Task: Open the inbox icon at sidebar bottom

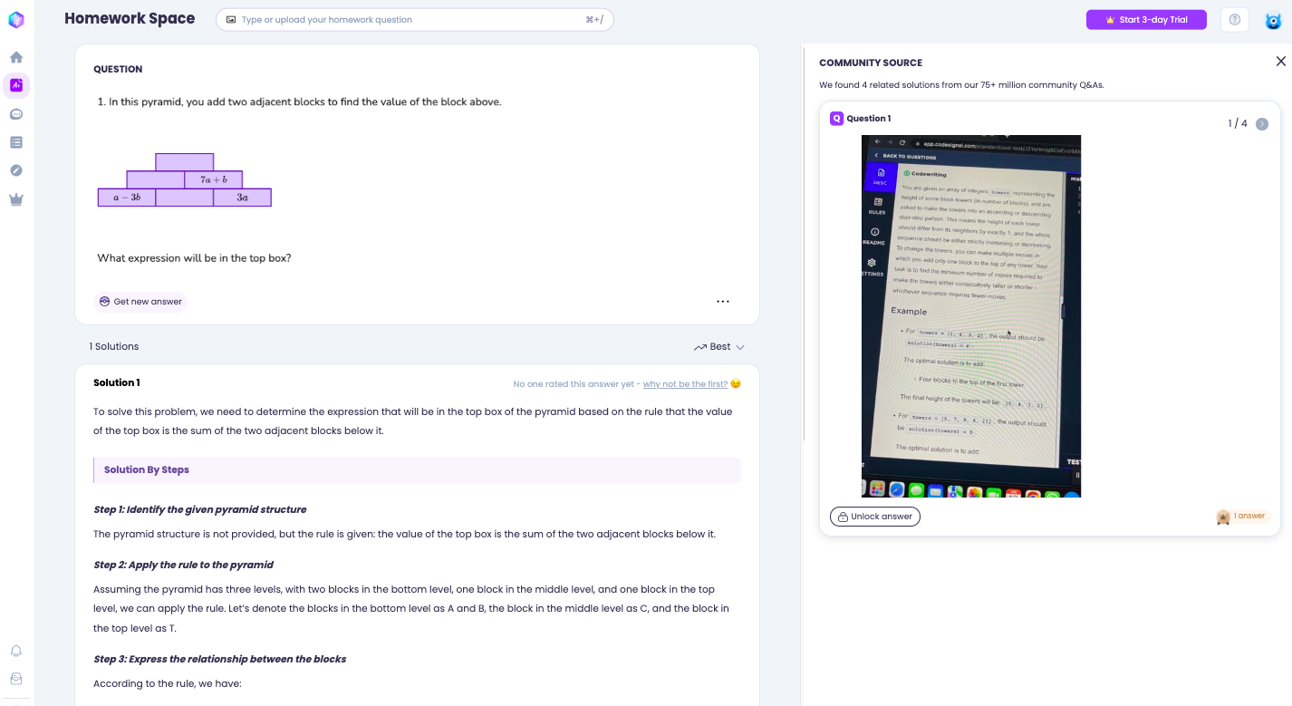Action: tap(15, 678)
